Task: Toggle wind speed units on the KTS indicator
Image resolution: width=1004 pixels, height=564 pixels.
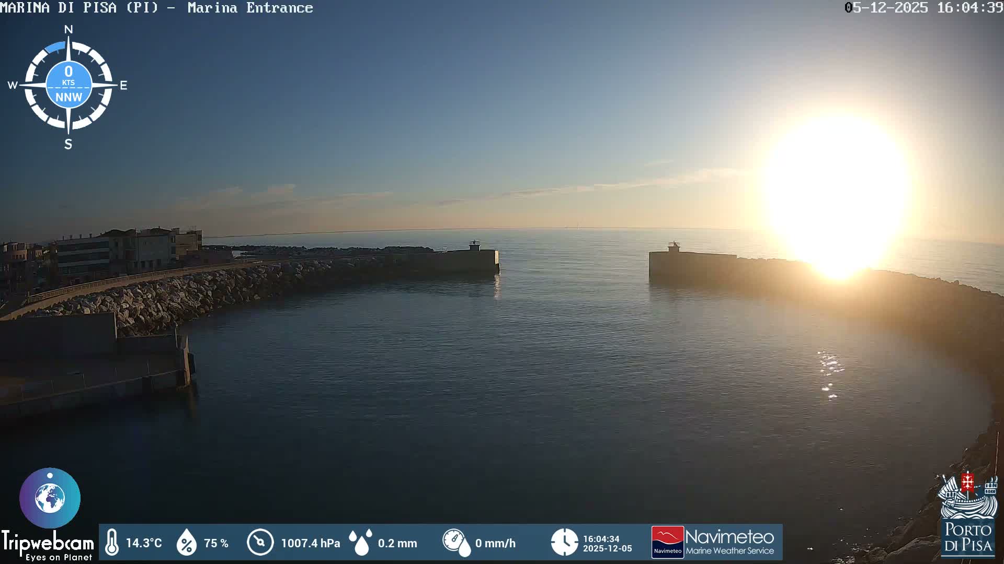Action: [68, 82]
